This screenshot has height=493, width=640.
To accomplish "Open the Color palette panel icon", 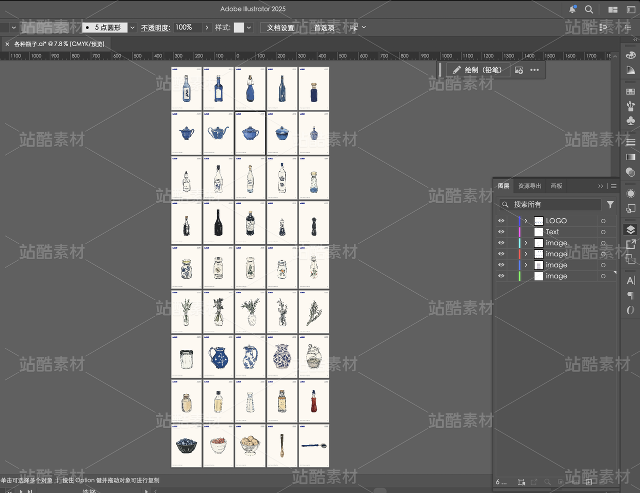I will pos(630,55).
